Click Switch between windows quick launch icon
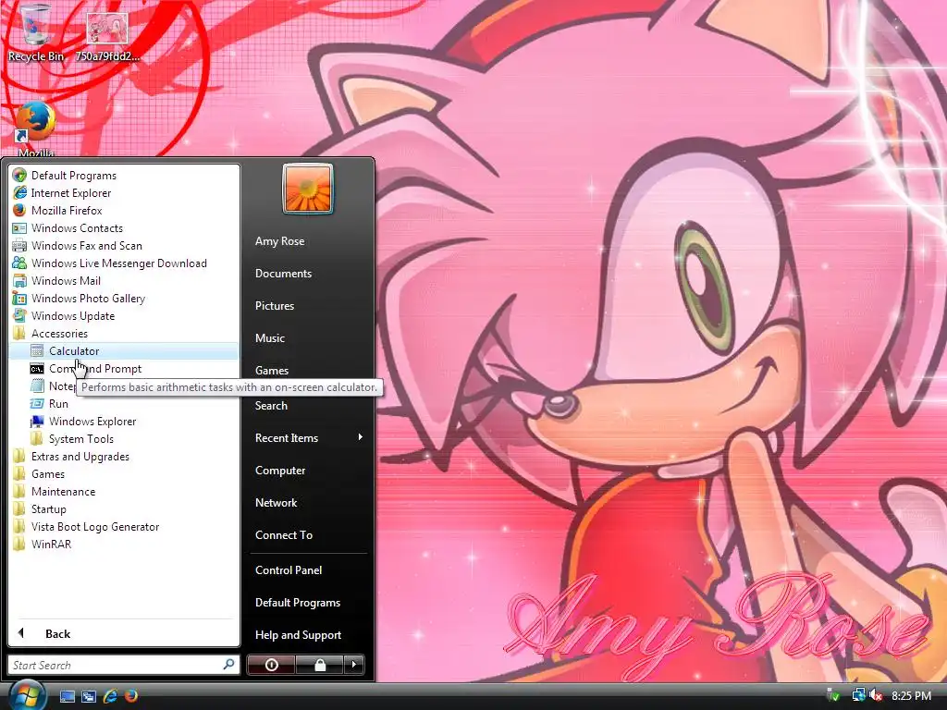 pos(89,696)
